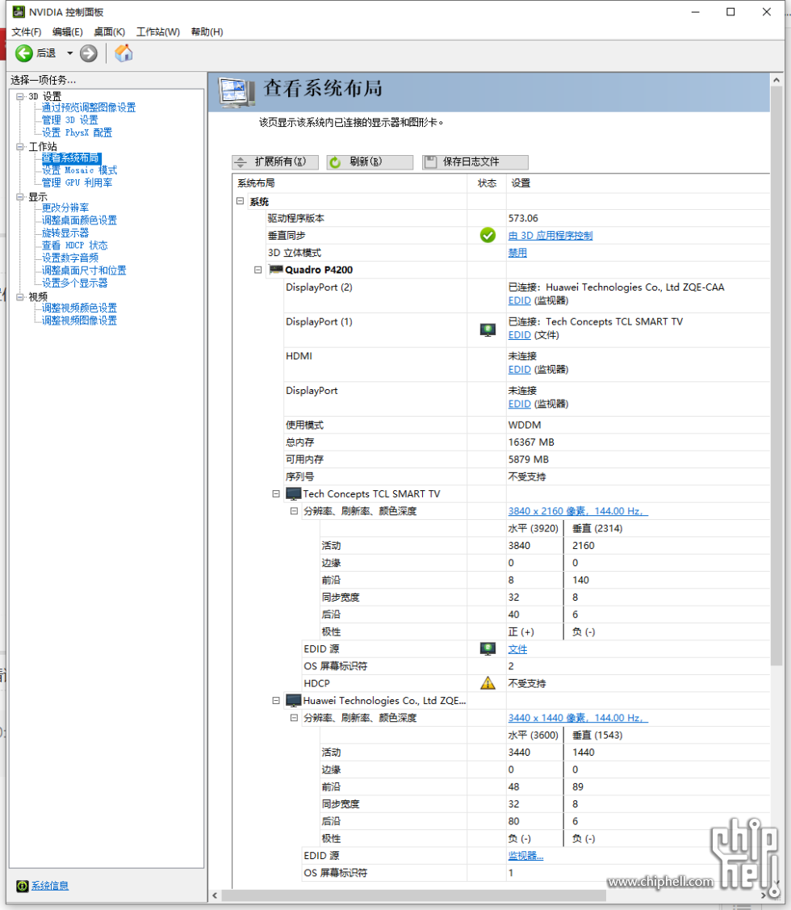The width and height of the screenshot is (791, 910).
Task: Click the monitor status icon for DisplayPort (1)
Action: tap(488, 329)
